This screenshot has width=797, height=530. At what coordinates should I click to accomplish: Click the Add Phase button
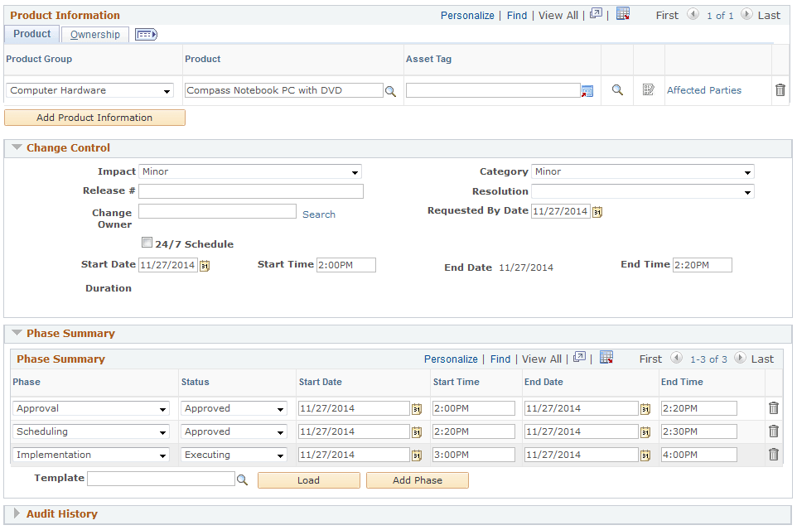[417, 479]
